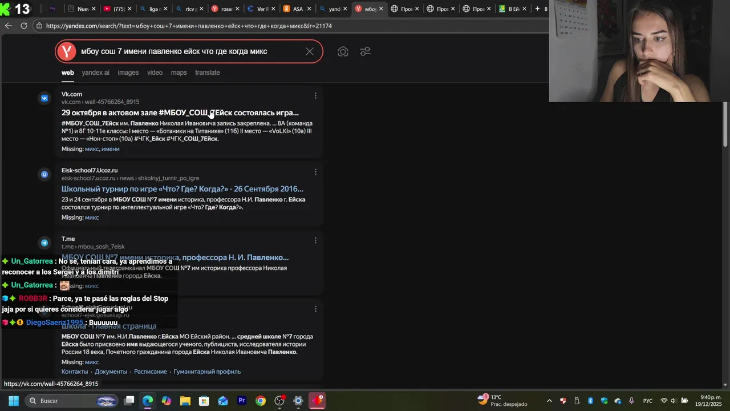Click missing word 'микс' under Eisk-school7 result
The height and width of the screenshot is (411, 730).
pos(92,217)
